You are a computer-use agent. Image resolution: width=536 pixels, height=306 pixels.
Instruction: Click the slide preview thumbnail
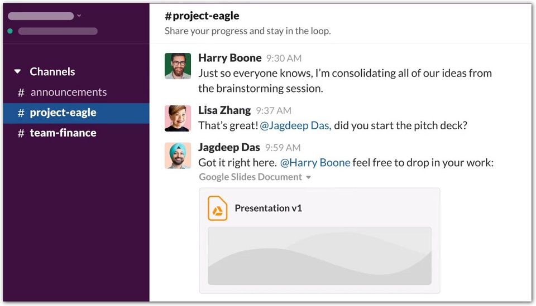(x=319, y=256)
